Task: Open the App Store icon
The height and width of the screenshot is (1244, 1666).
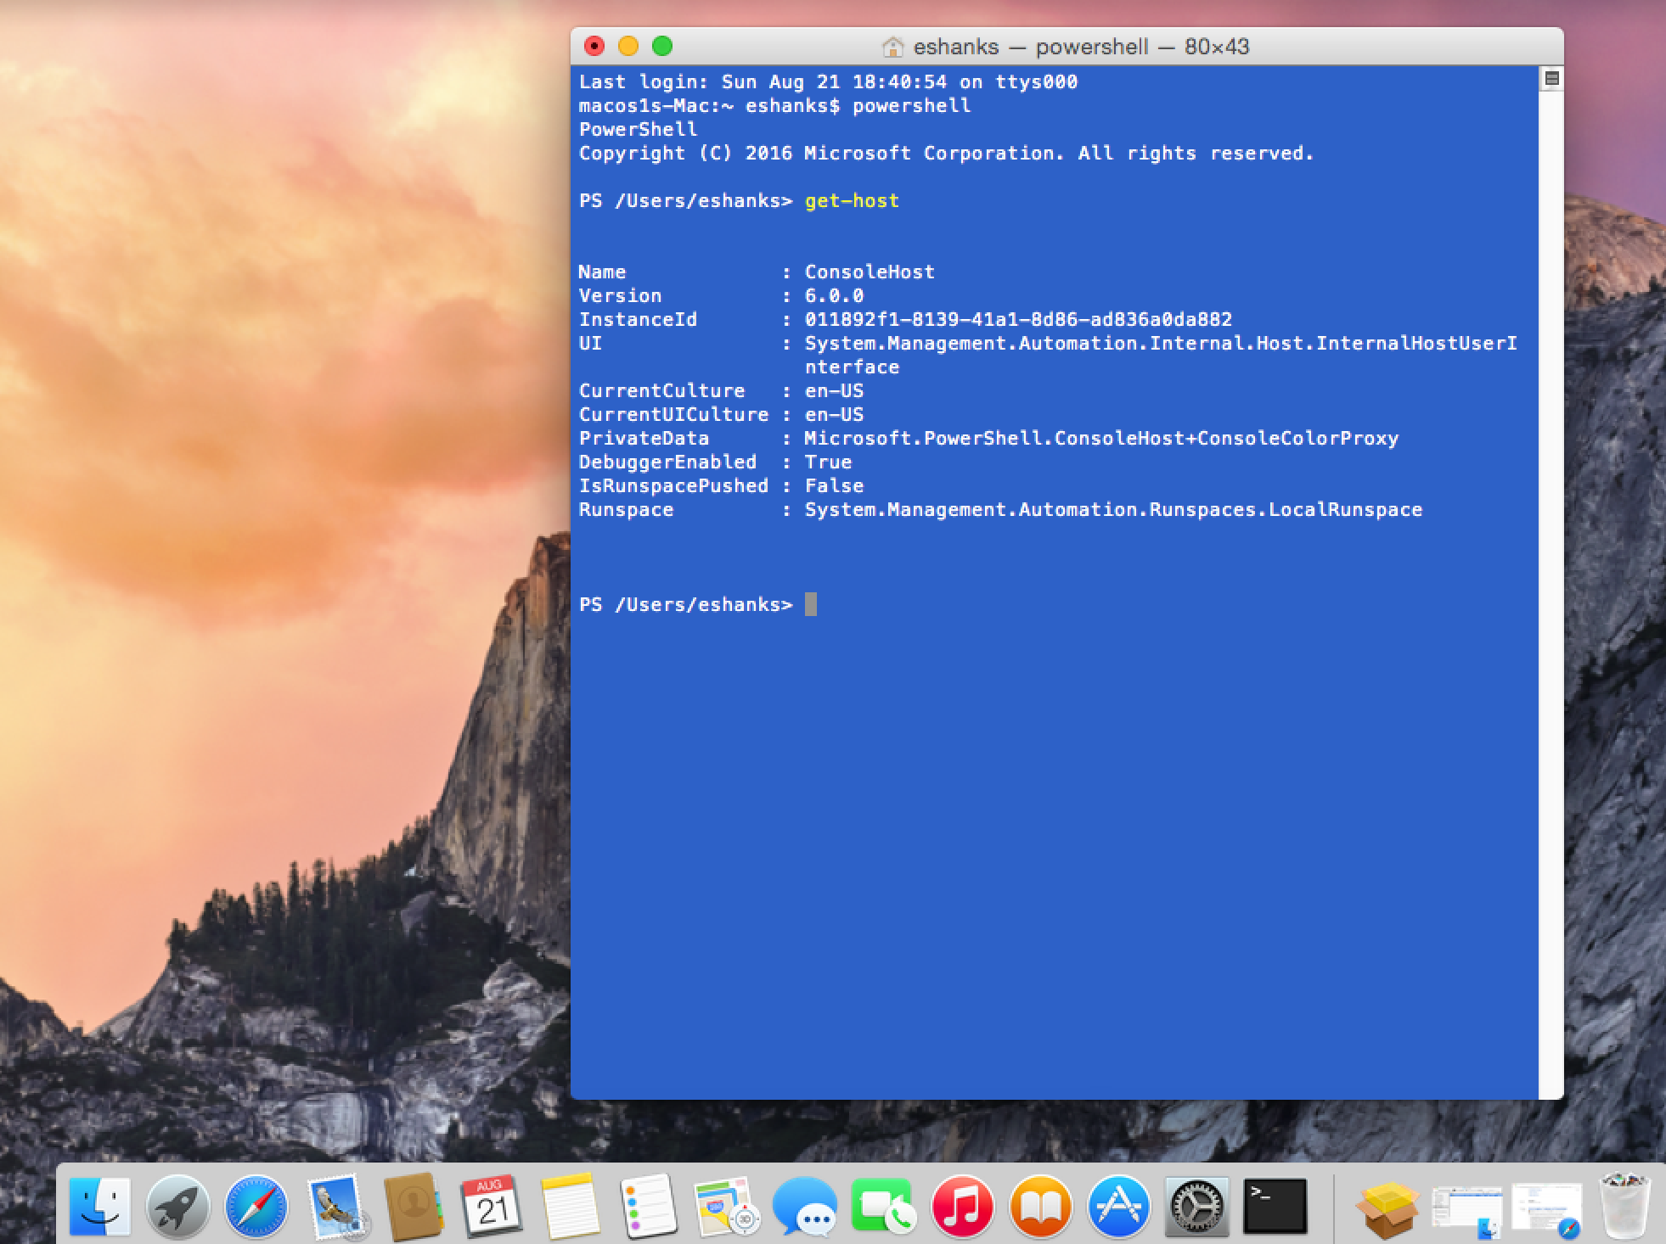Action: pos(1118,1207)
